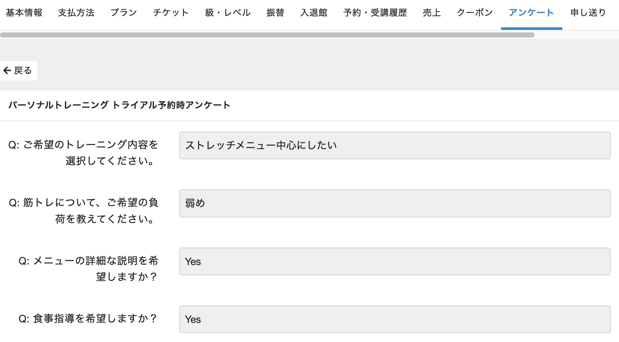The image size is (619, 342).
Task: Click the パーソナルトレーニング トライアル予約時アンケート heading
Action: click(x=119, y=105)
